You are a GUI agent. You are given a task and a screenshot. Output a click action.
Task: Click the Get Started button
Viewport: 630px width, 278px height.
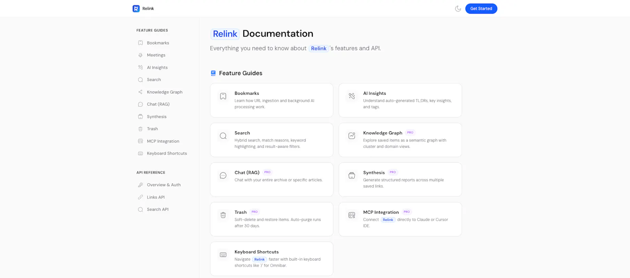tap(481, 9)
